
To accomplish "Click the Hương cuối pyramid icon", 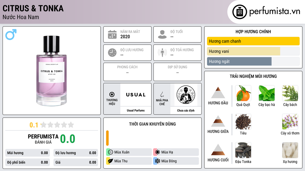I will [218, 150].
